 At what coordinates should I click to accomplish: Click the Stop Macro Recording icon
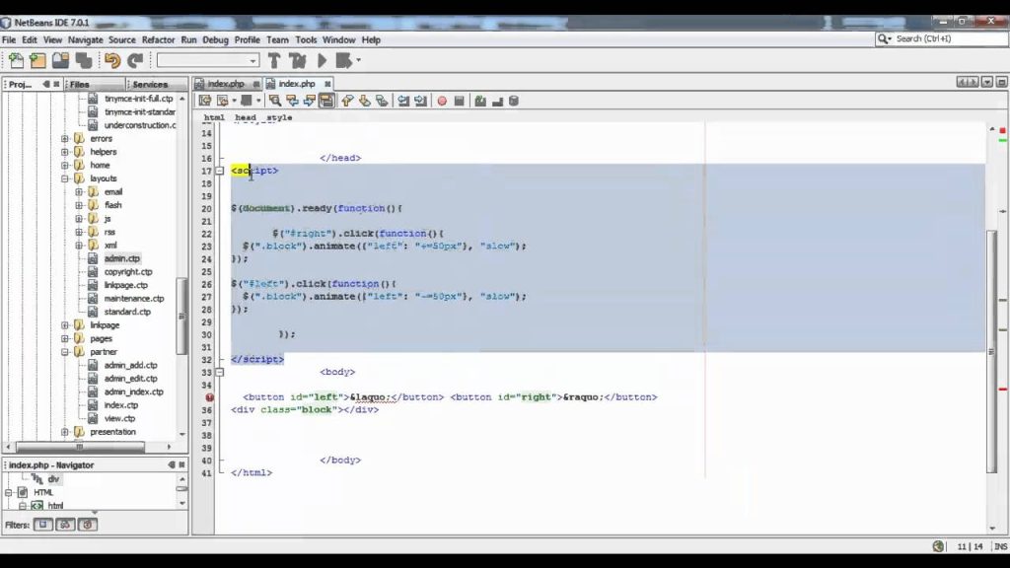[460, 102]
